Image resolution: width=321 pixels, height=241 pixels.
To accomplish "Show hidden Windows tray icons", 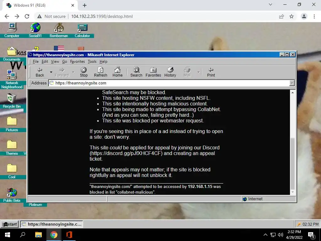I will [265, 235].
